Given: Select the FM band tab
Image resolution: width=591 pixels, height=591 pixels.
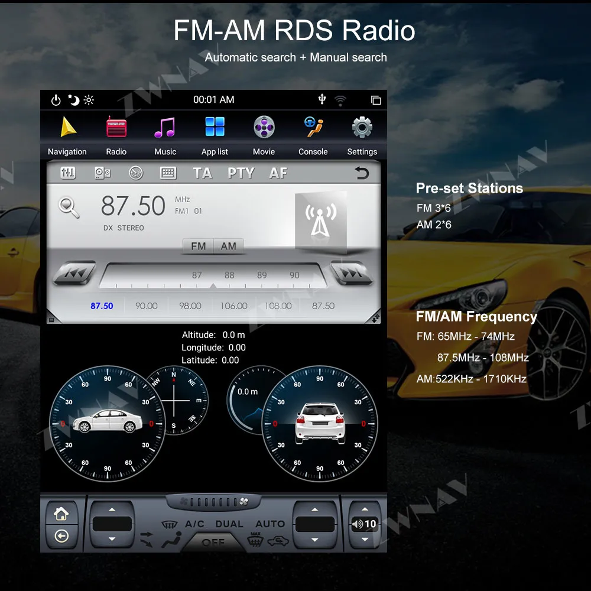Looking at the screenshot, I should pos(198,246).
